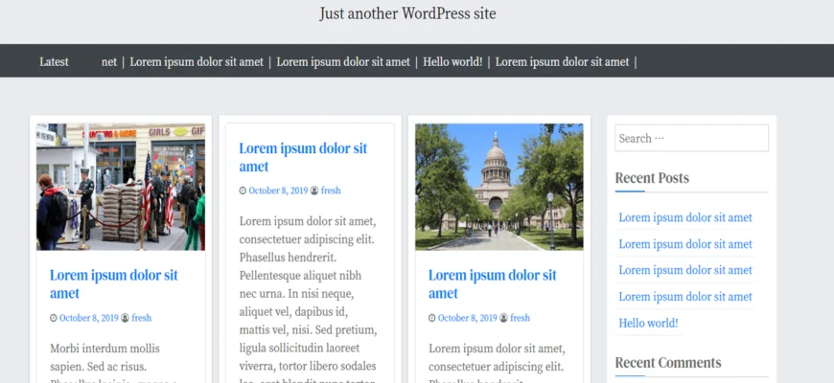Open the fourth Lorem ipsum link in Recent Posts

[684, 297]
